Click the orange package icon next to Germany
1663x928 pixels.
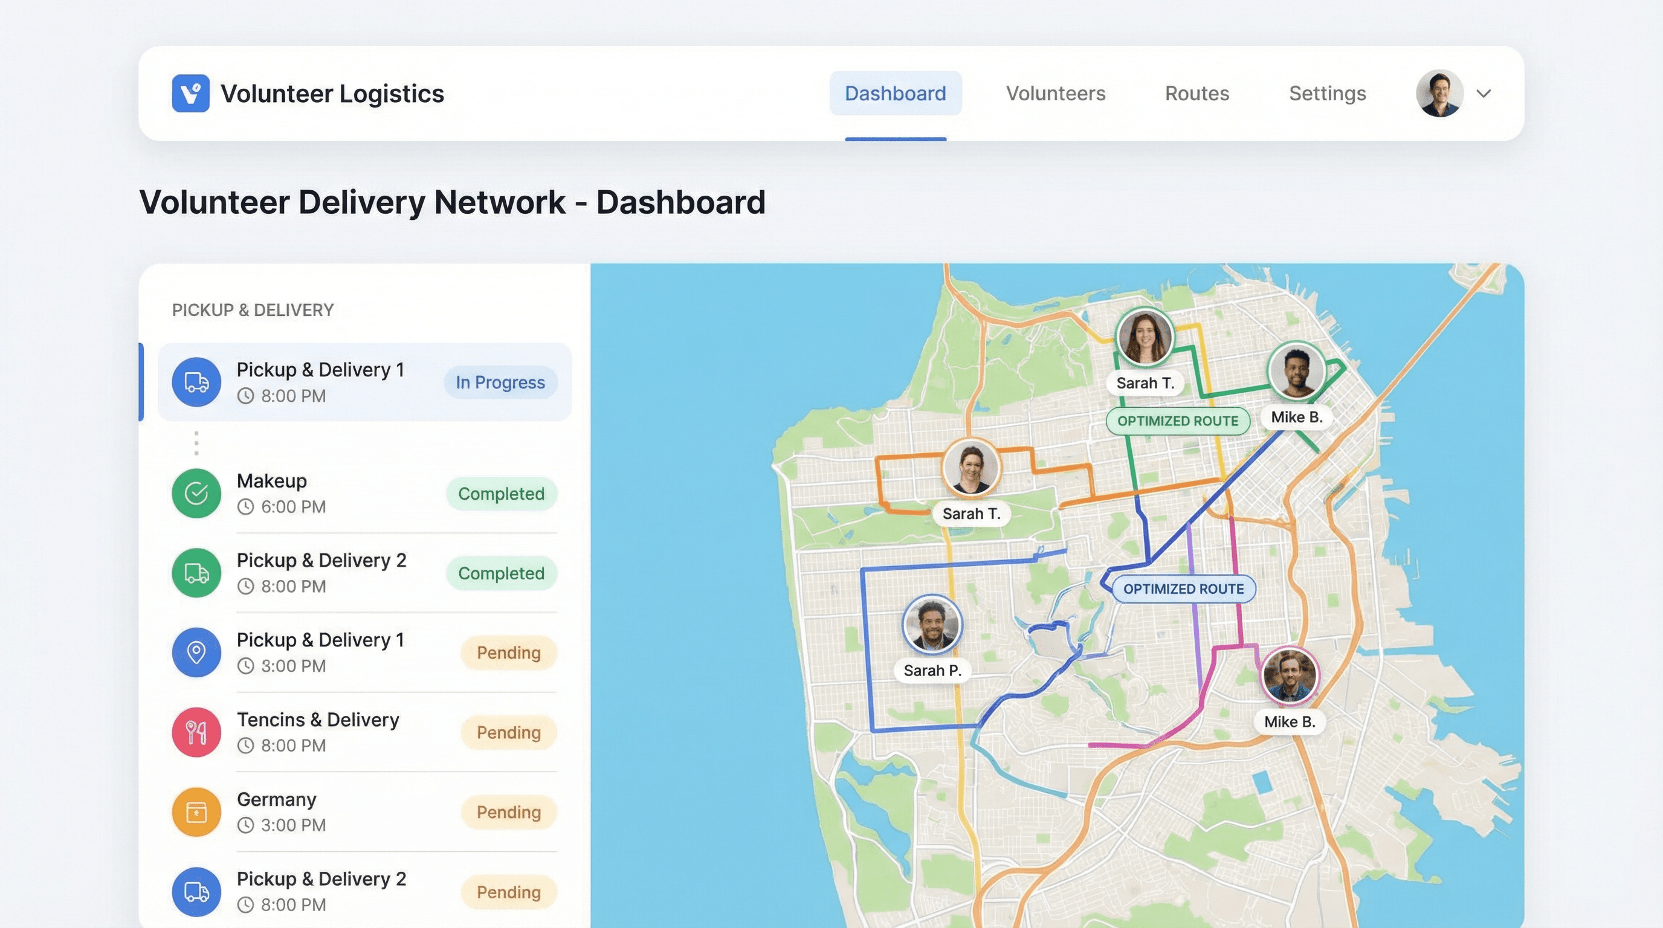pyautogui.click(x=196, y=812)
